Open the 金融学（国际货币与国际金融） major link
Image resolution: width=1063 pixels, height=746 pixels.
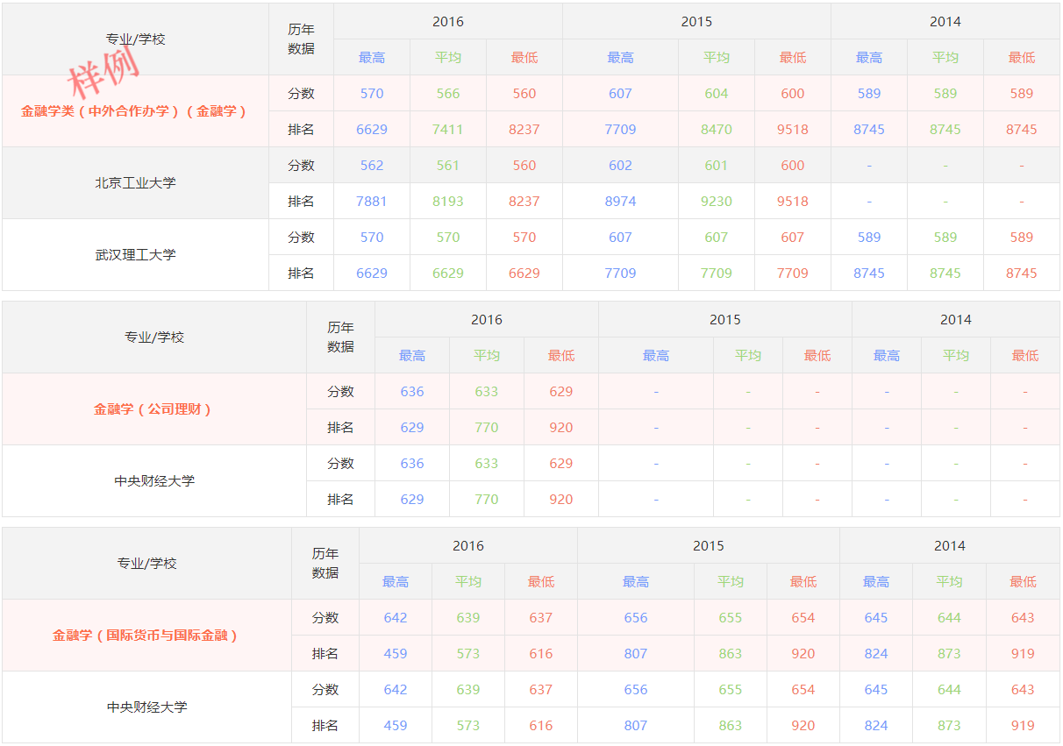point(146,636)
